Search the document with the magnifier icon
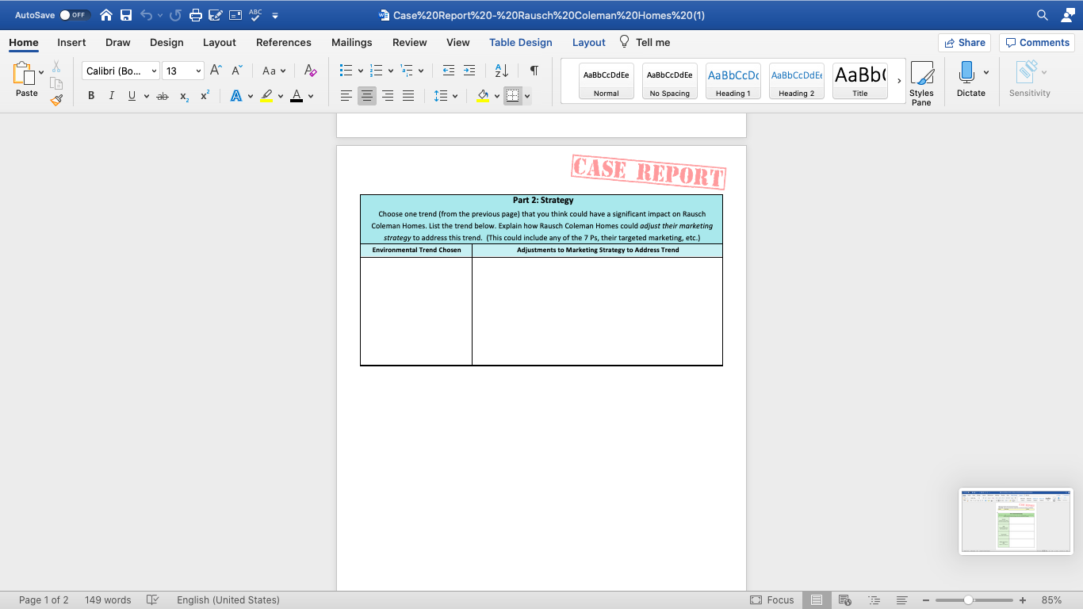Image resolution: width=1083 pixels, height=609 pixels. [x=1043, y=15]
